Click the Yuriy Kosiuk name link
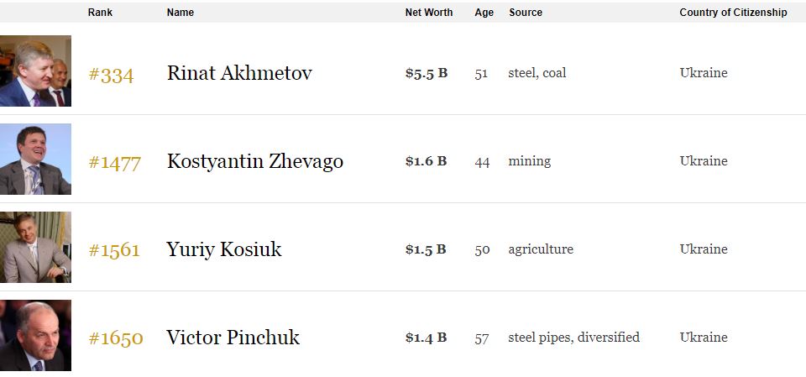Viewport: 806px width, 377px height. click(x=224, y=249)
